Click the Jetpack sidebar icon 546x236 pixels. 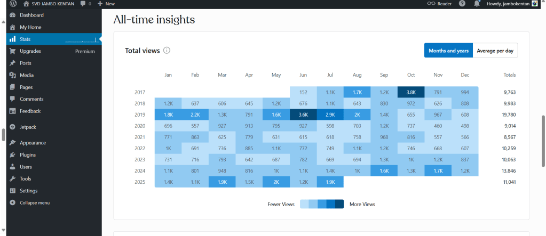tap(13, 127)
